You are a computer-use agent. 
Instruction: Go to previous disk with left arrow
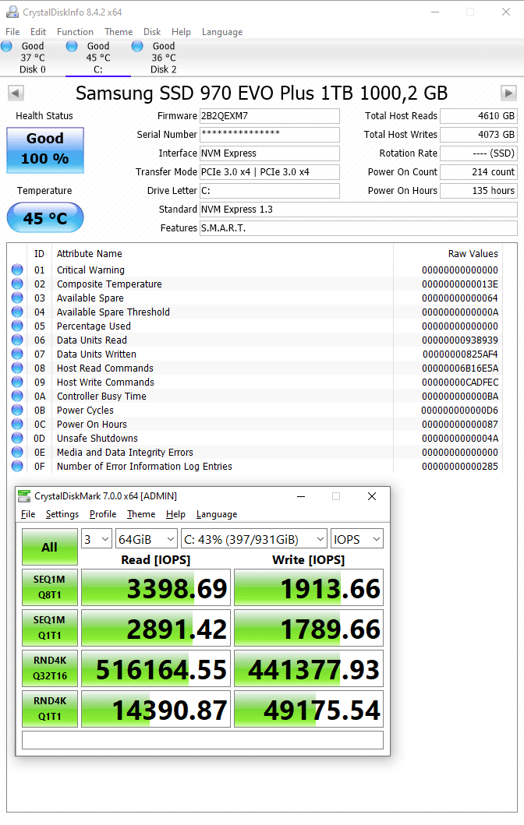(x=16, y=93)
